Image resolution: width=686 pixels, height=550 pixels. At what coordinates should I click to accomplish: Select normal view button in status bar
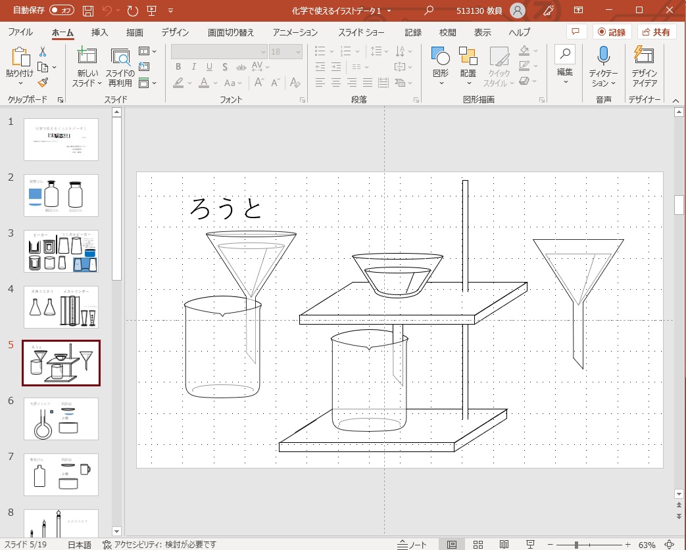tap(452, 545)
